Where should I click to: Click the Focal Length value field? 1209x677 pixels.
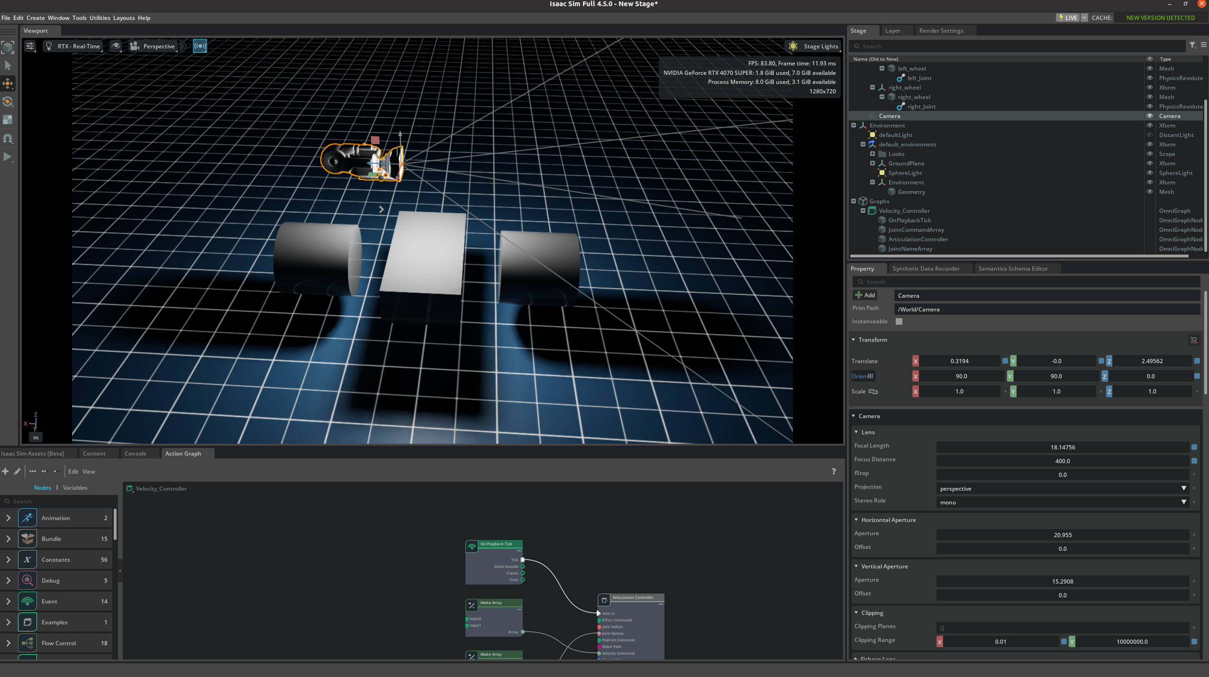[x=1062, y=448]
